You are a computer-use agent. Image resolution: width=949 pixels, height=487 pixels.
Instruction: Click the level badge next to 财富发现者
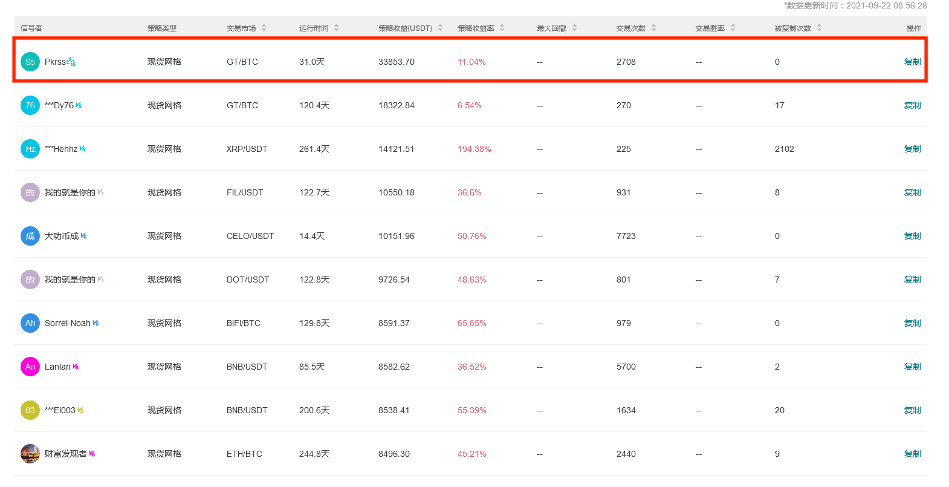(x=92, y=454)
